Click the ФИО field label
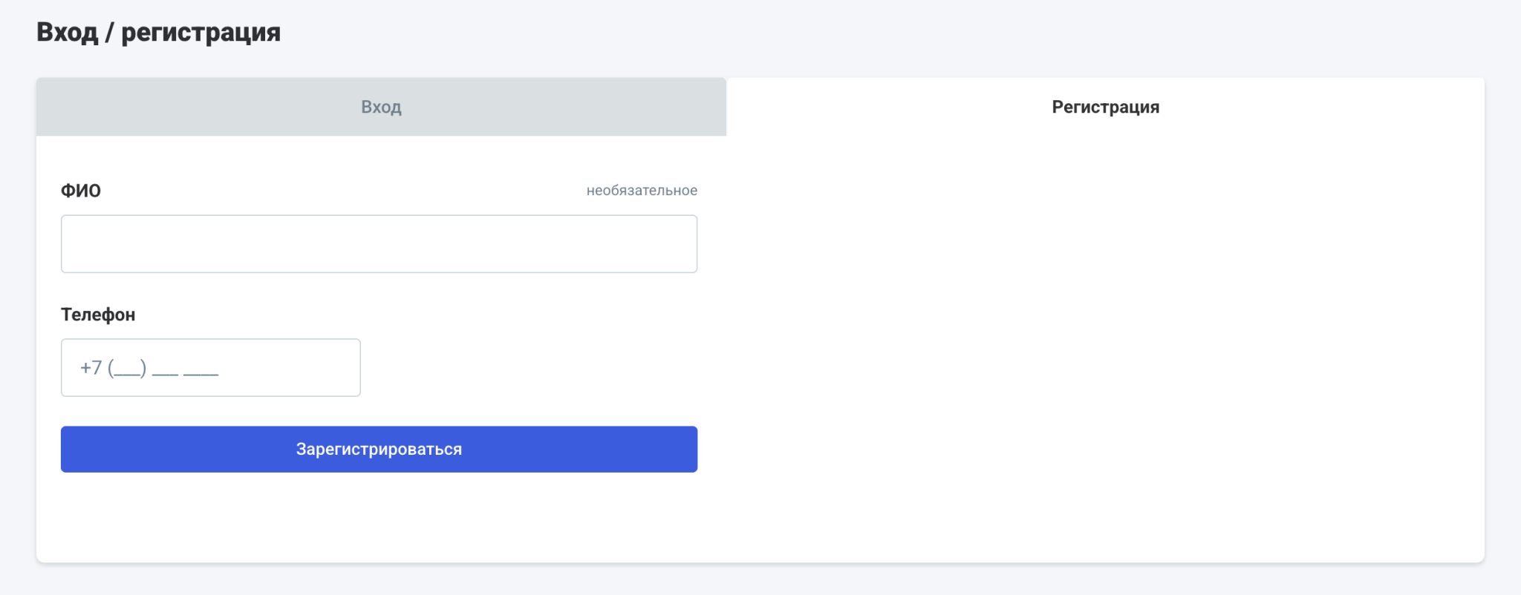1521x595 pixels. 81,191
